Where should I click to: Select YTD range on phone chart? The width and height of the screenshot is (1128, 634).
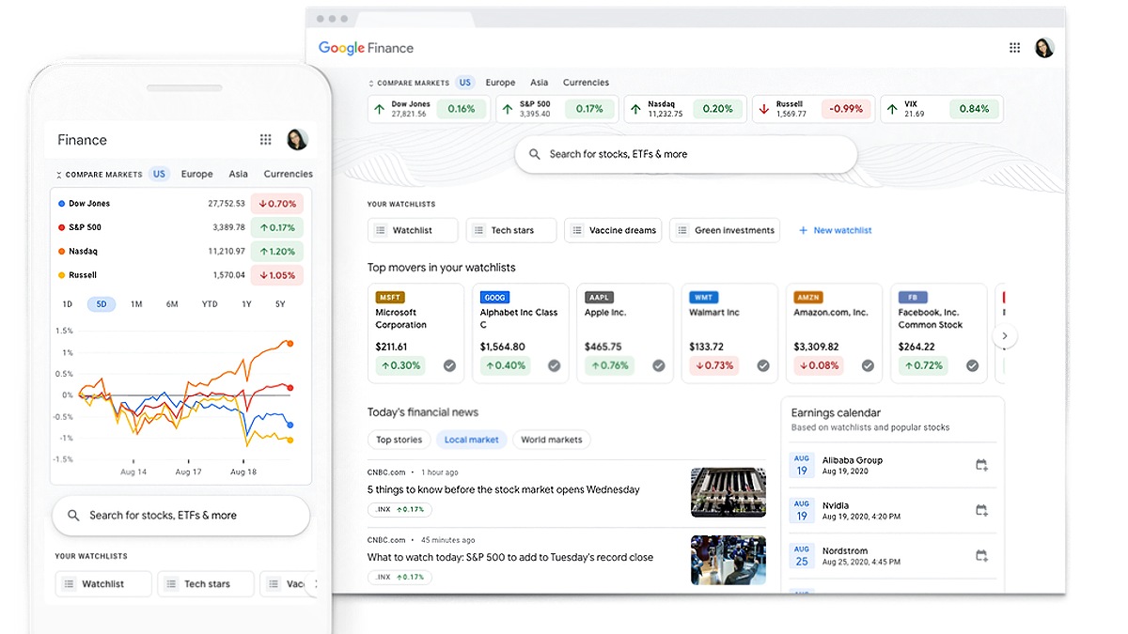210,304
